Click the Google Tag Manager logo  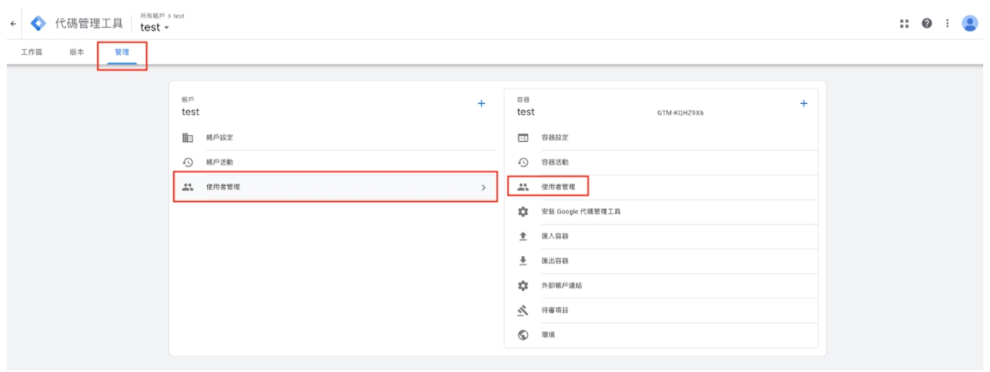click(x=37, y=23)
